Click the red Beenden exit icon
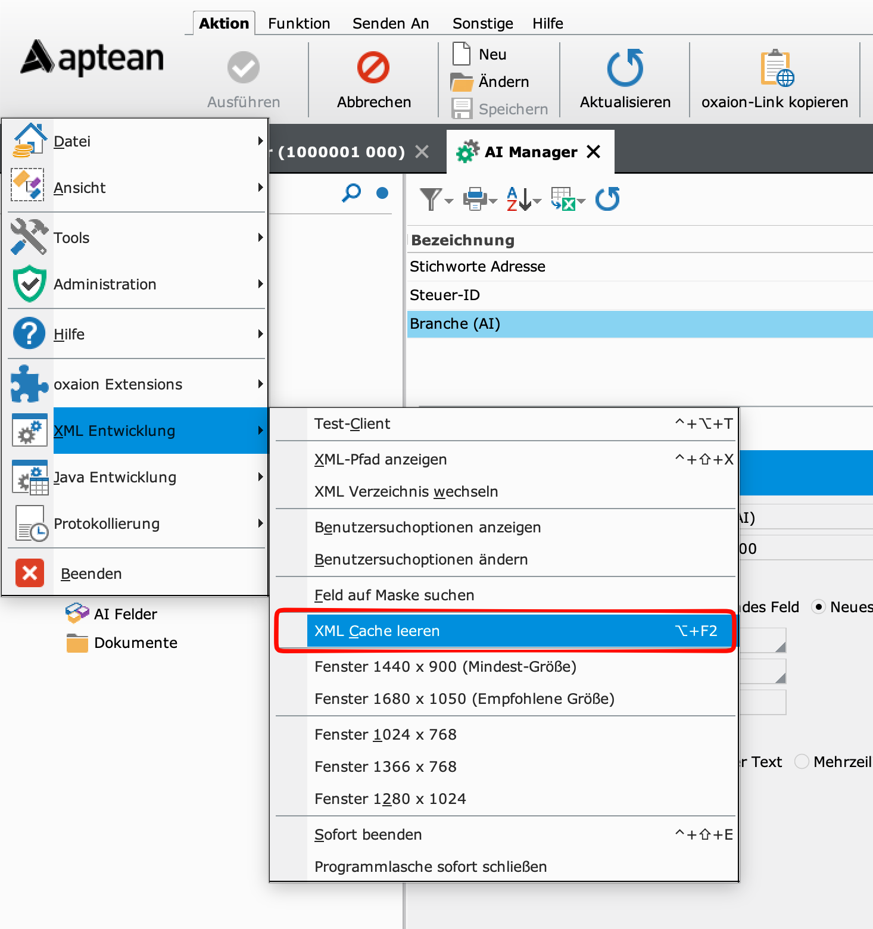Image resolution: width=873 pixels, height=929 pixels. 30,573
